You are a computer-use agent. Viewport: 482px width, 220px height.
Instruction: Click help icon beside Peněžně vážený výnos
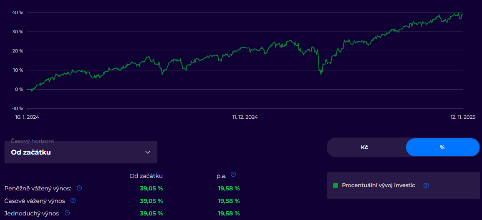(79, 188)
